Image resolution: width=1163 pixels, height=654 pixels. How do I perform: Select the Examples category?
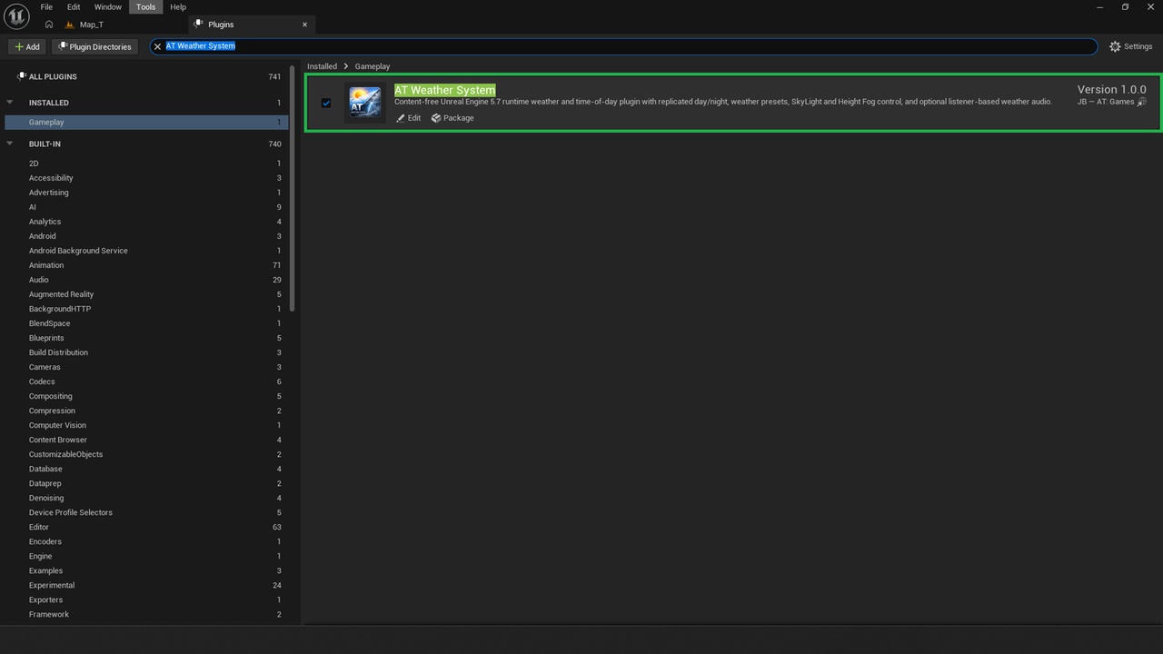pos(145,570)
